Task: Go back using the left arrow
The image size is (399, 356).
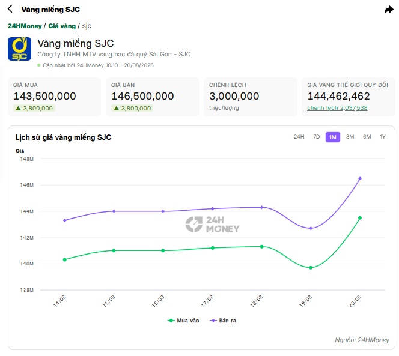Action: (10, 9)
